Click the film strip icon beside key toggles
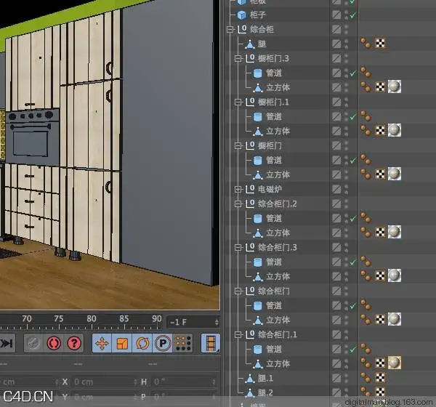 coord(211,343)
